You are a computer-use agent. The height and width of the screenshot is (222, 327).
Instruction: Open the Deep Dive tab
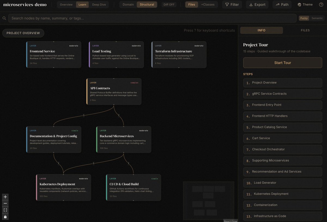[x=99, y=4]
